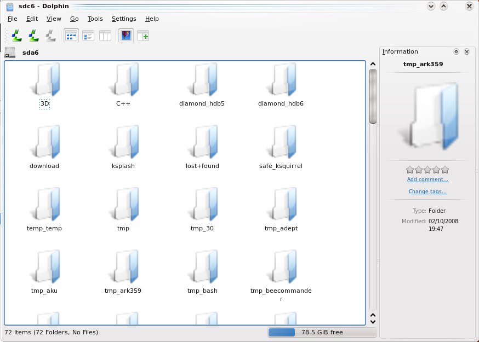Screen dimensions: 479x342
Task: Click the Add comment... link
Action: point(427,179)
